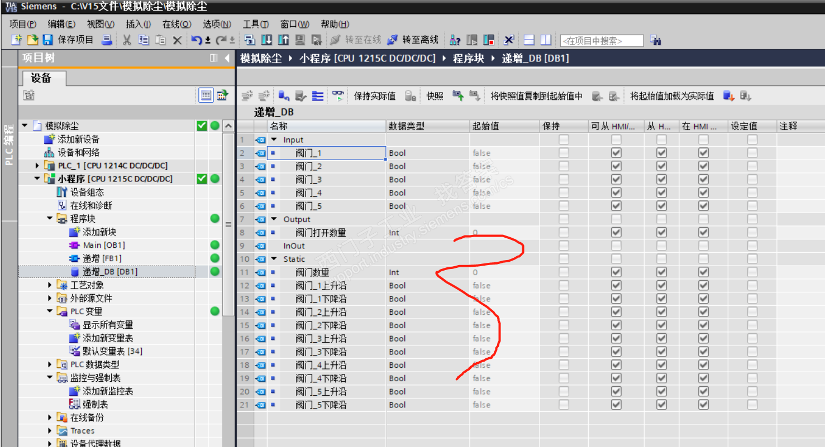Select Main [OB1] in project tree
Screen dimensions: 825x447
pyautogui.click(x=103, y=245)
